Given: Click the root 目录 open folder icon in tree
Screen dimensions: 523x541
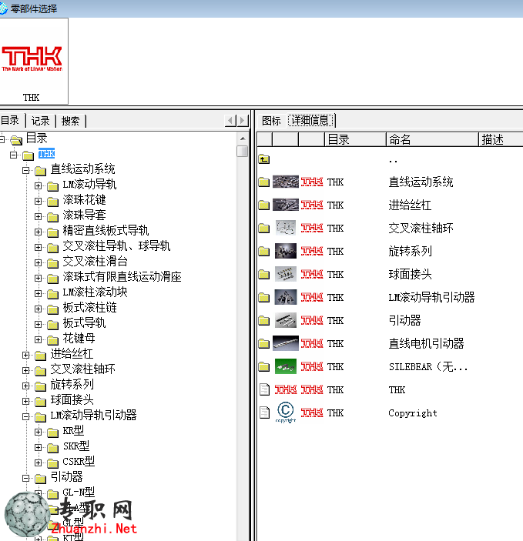Looking at the screenshot, I should click(x=16, y=140).
